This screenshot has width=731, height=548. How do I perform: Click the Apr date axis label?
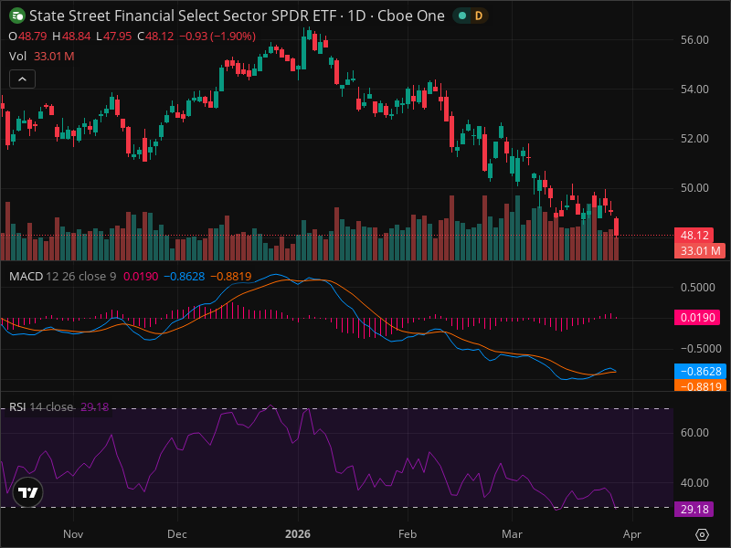632,534
